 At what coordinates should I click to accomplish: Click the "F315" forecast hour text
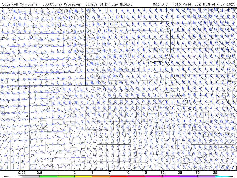177,4
